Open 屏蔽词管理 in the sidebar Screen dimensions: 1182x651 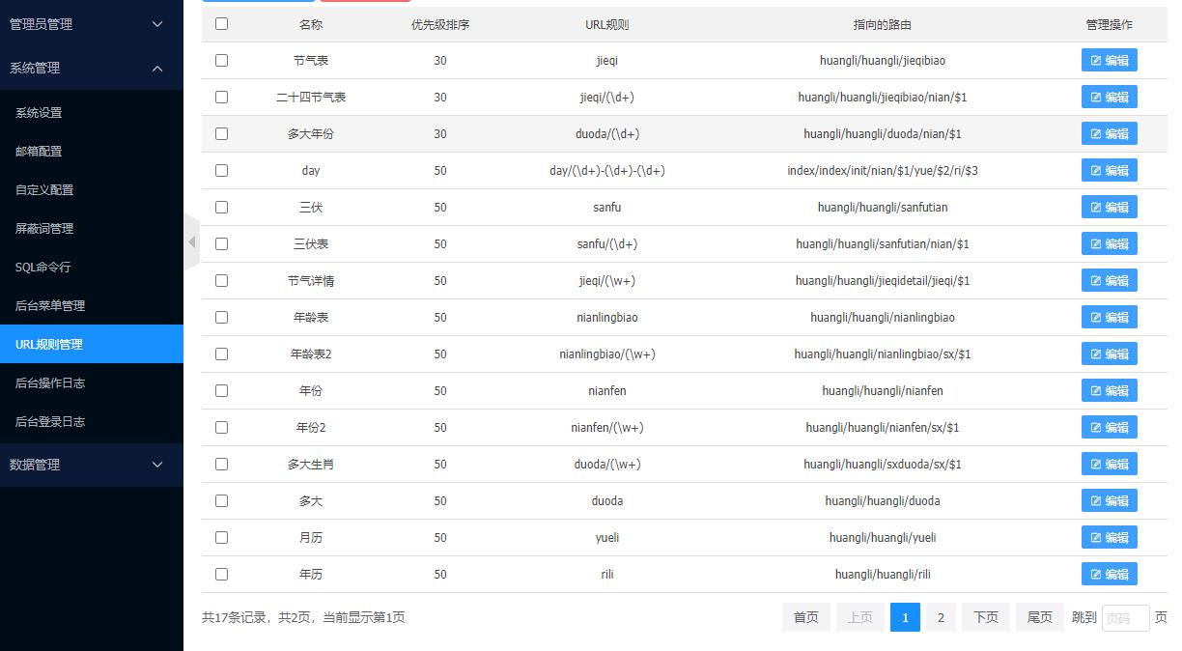coord(44,229)
